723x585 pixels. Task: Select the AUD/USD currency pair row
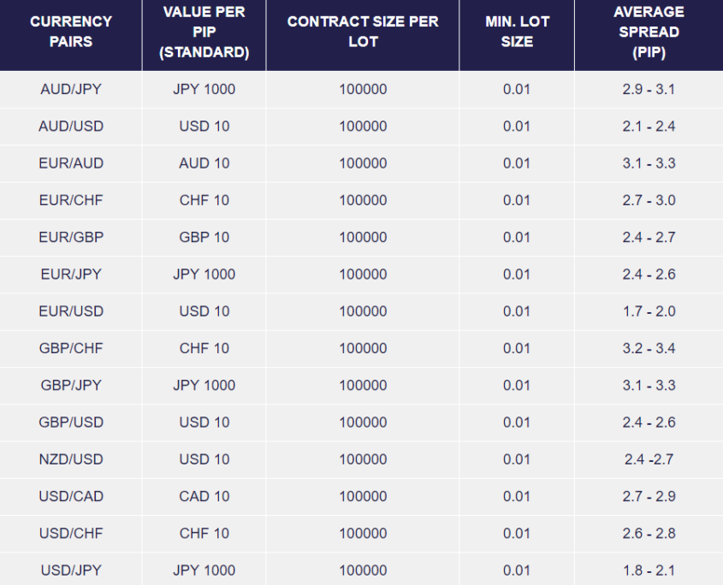point(71,127)
